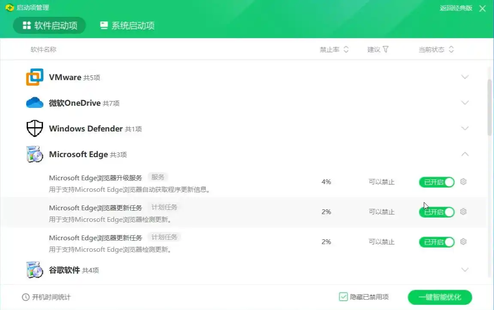Click the Windows Defender shield icon

pyautogui.click(x=34, y=128)
